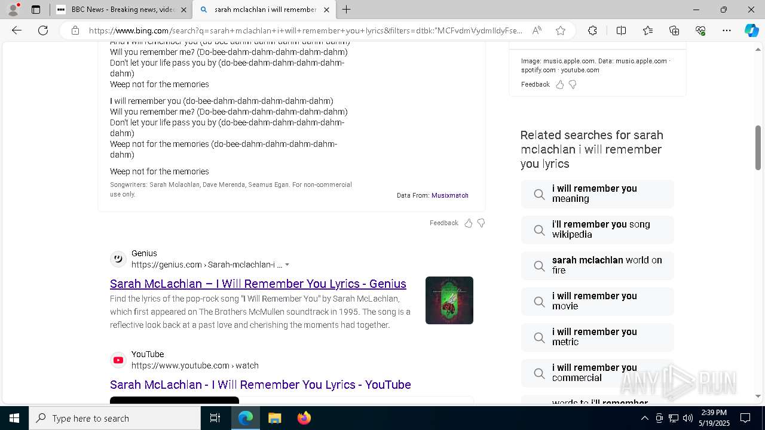Thumbs down the lyrics feedback

[x=481, y=223]
